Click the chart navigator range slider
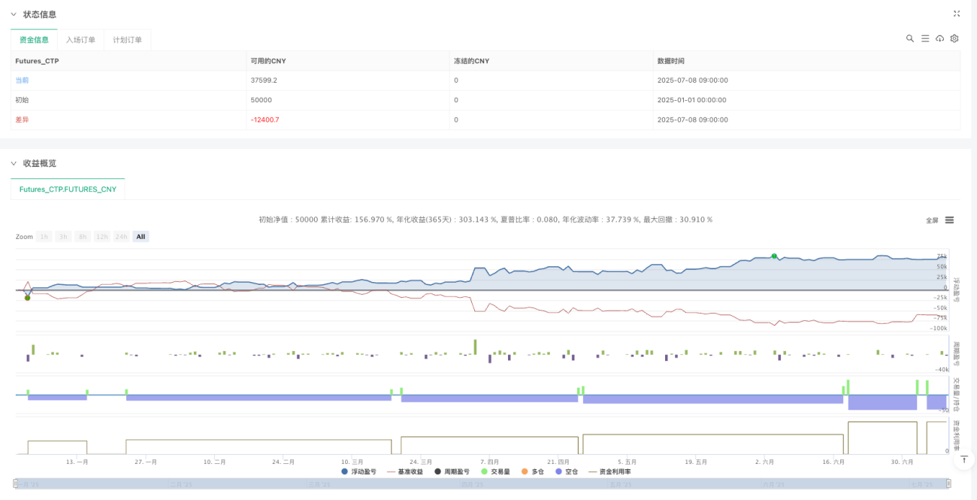Screen dimensions: 977x500 click(x=482, y=484)
